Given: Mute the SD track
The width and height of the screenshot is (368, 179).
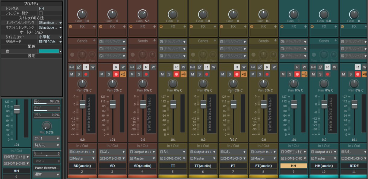Looking at the screenshot, I should click(102, 74).
